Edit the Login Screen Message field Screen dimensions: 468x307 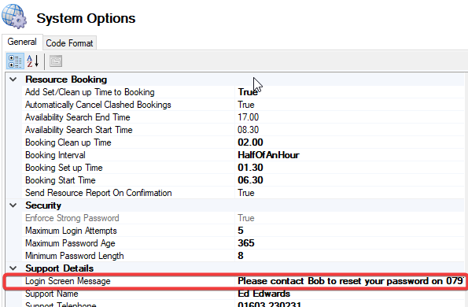click(351, 281)
